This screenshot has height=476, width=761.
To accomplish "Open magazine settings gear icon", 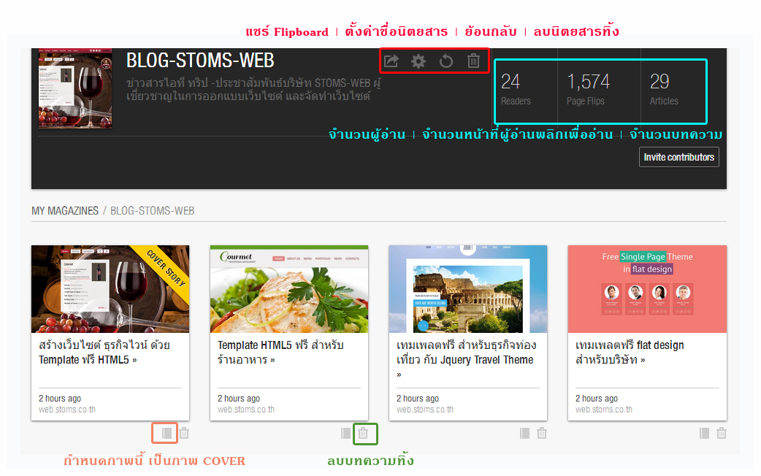I will point(418,61).
